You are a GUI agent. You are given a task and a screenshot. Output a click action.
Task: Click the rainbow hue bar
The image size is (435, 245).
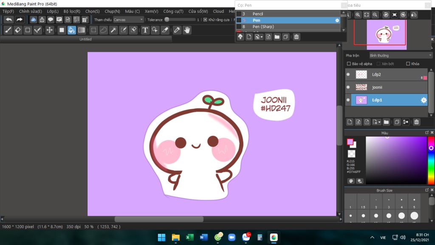point(431,160)
